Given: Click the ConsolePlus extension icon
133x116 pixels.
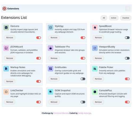Looking at the screenshot, I should [x=95, y=92].
